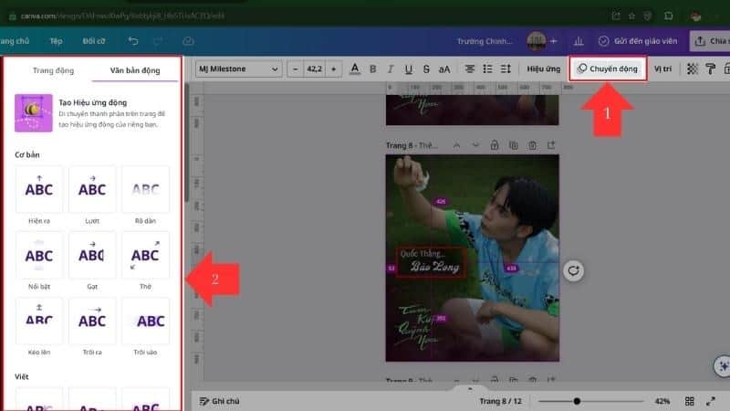Open the MJ Milestone font dropdown
730x411 pixels.
coord(238,68)
